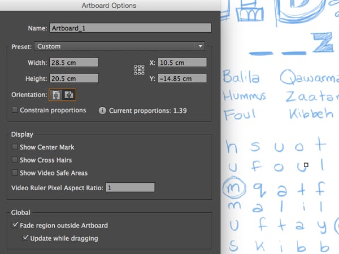
Task: Click the Current proportions info icon
Action: click(102, 111)
